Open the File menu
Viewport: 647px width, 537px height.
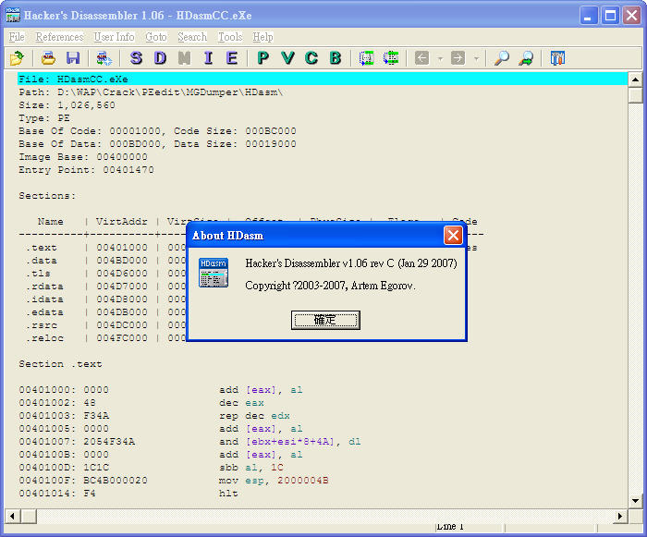coord(17,37)
